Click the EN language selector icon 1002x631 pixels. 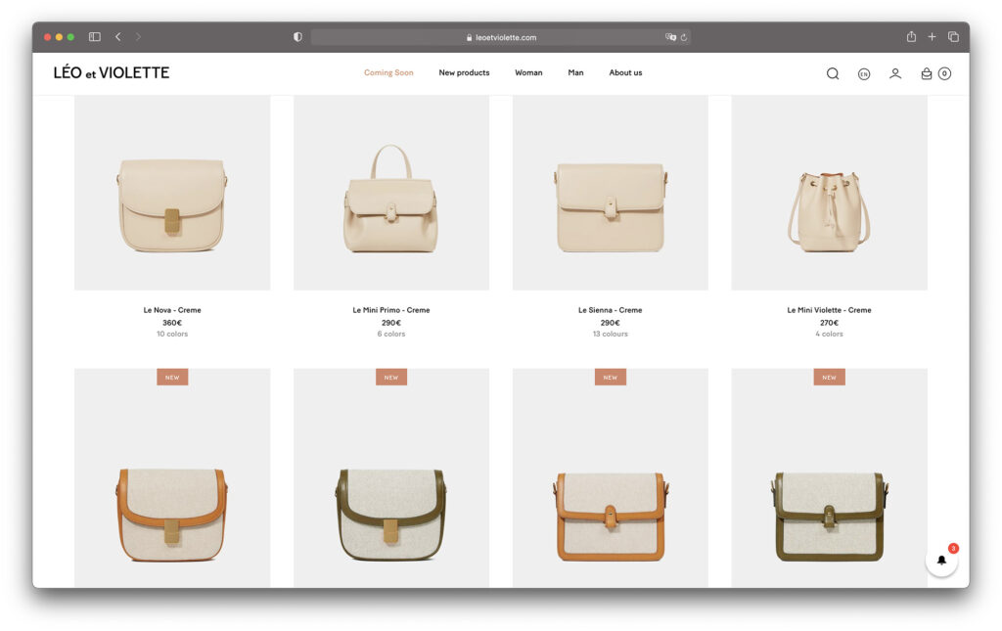point(863,73)
